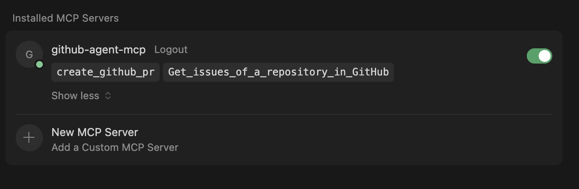Click the green track of the enable switch

pos(532,56)
